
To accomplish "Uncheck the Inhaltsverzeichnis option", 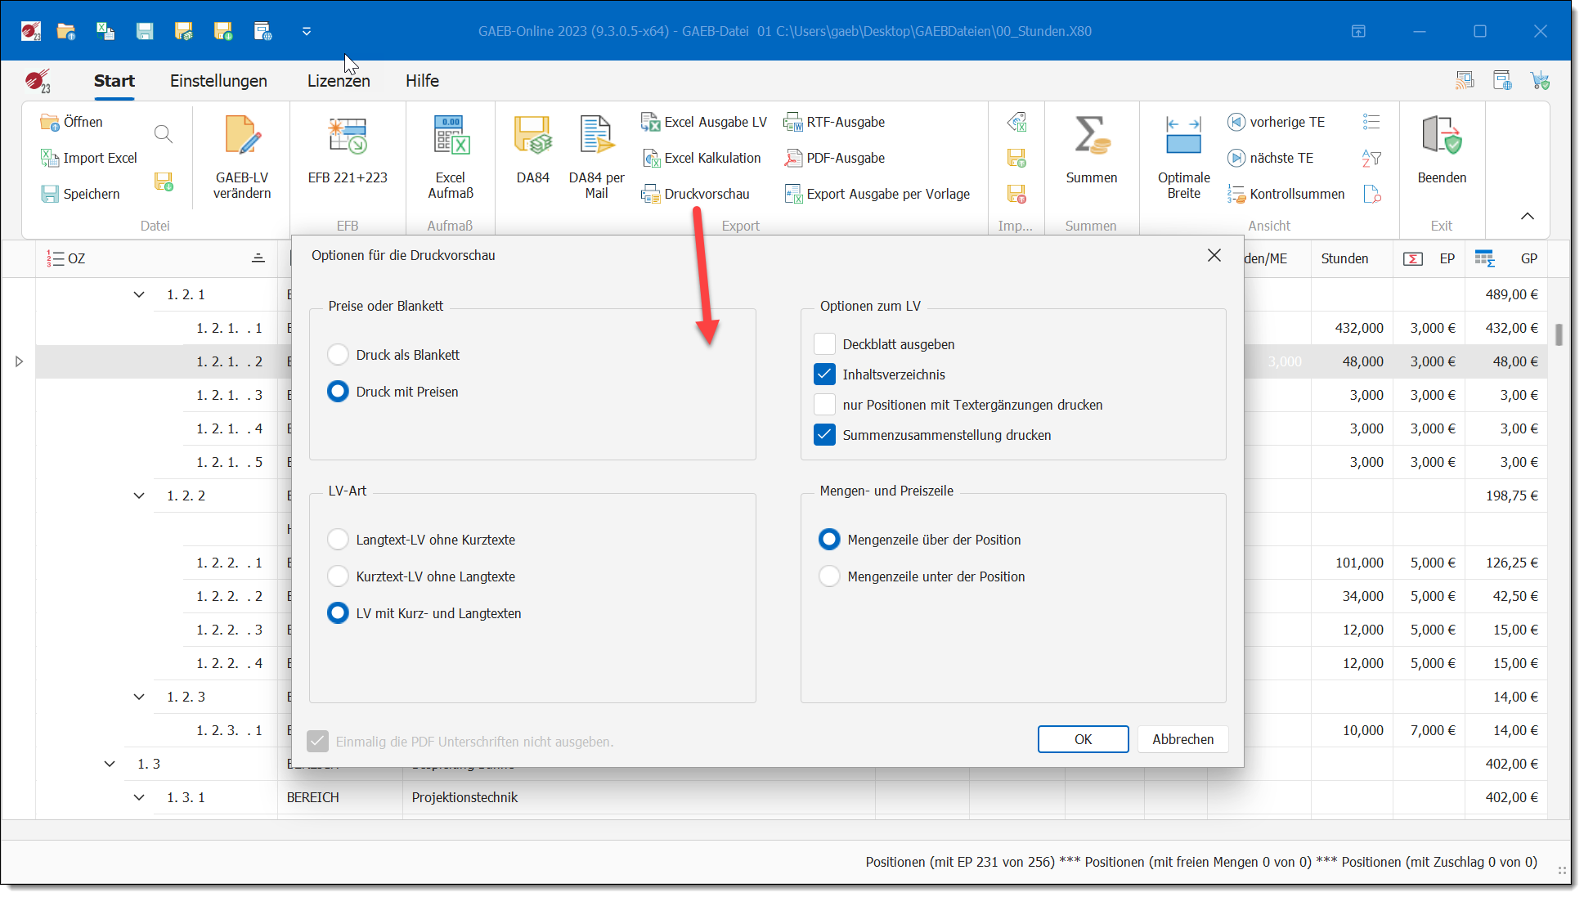I will [x=824, y=374].
